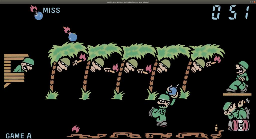Click the torch flame in the second palm tree

[115, 68]
